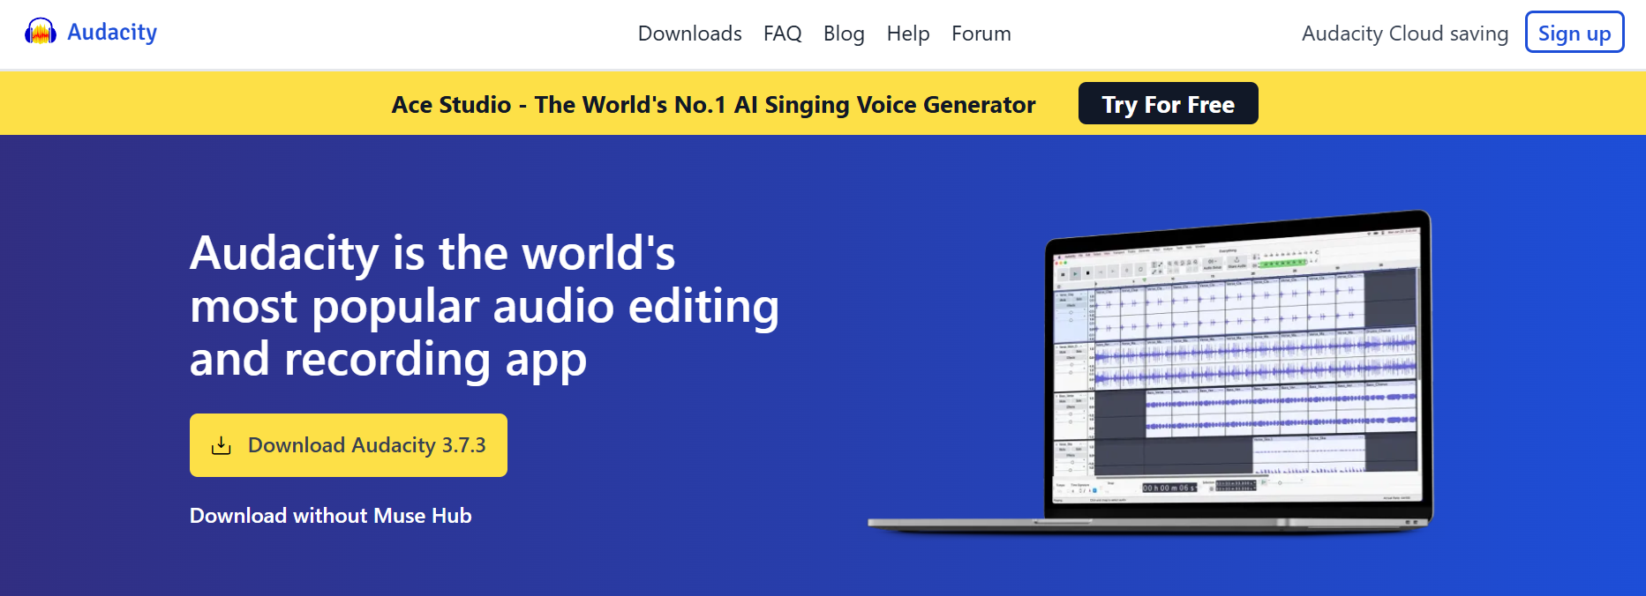Click the hero heading about audio editing
Screen dimensions: 1646x596
(x=485, y=306)
